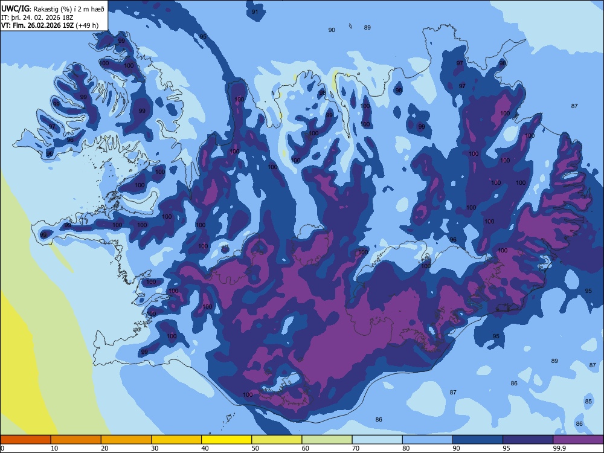The height and width of the screenshot is (453, 604).
Task: Select the pale blue 70–80 legend swatch
Action: click(377, 440)
